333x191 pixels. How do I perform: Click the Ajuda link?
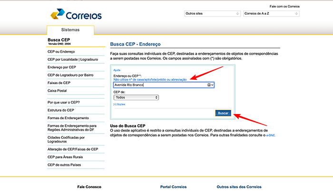(117, 70)
